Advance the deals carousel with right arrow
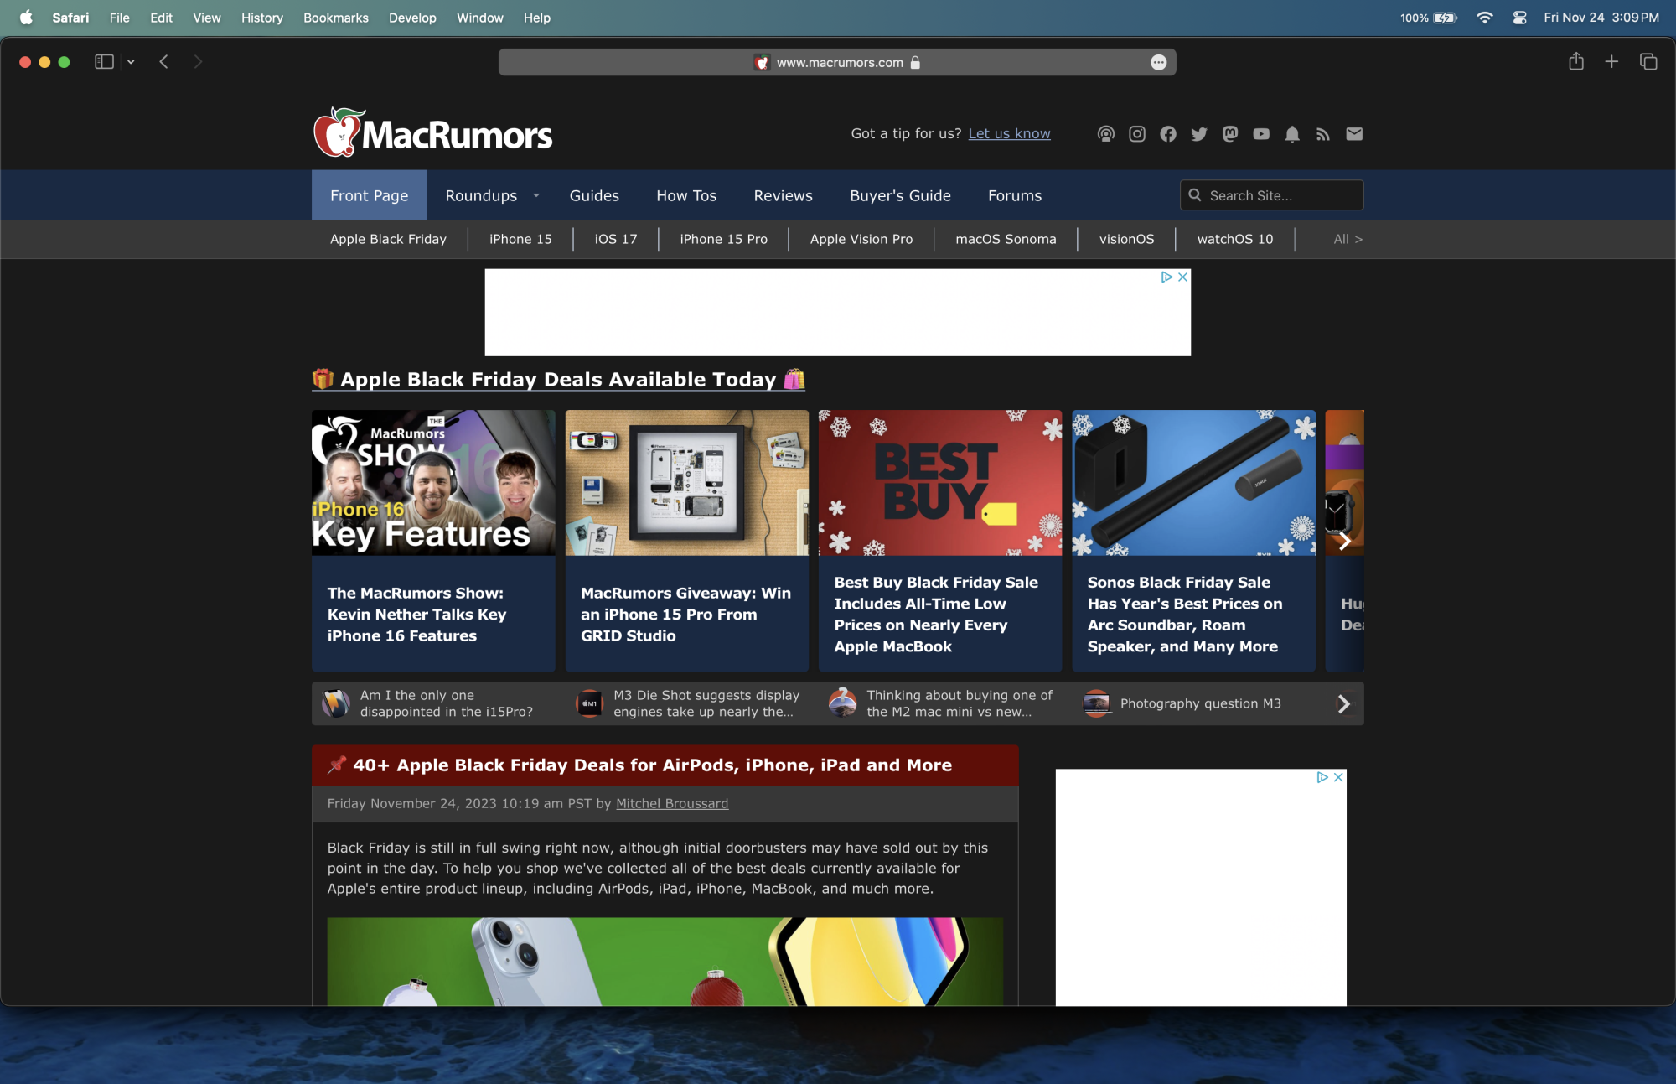Viewport: 1676px width, 1084px height. [1344, 541]
